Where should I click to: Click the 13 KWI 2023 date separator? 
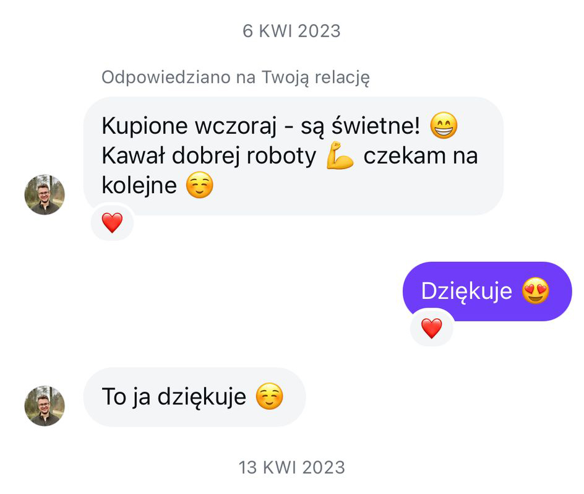(x=291, y=467)
